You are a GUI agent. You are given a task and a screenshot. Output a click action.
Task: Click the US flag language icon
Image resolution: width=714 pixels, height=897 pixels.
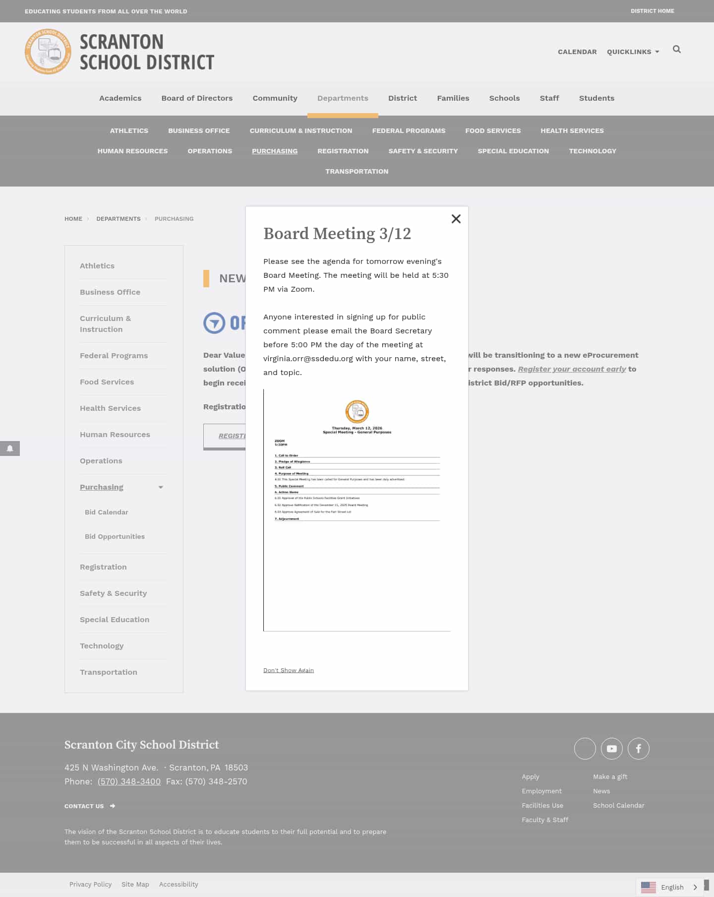pos(648,887)
